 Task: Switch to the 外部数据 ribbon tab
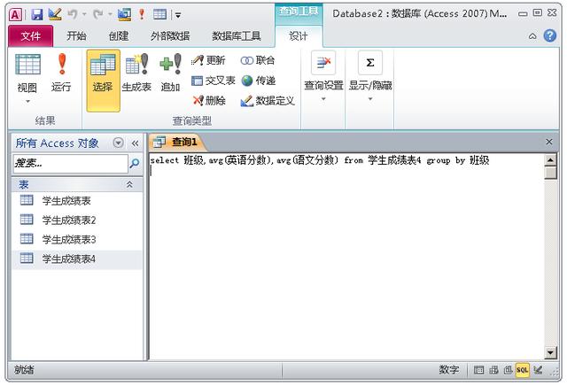pos(170,36)
